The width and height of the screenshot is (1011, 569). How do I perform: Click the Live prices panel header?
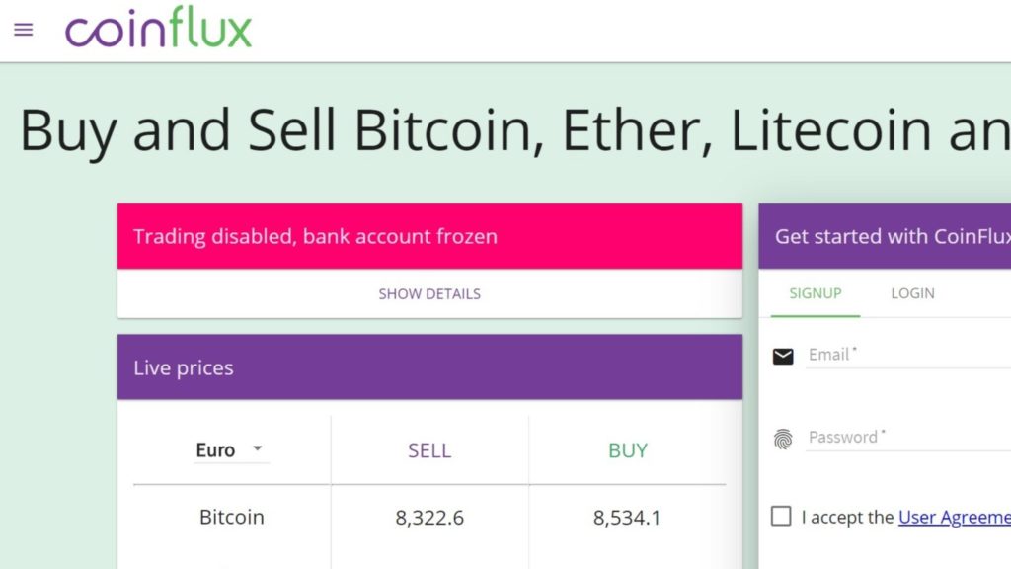click(x=429, y=367)
